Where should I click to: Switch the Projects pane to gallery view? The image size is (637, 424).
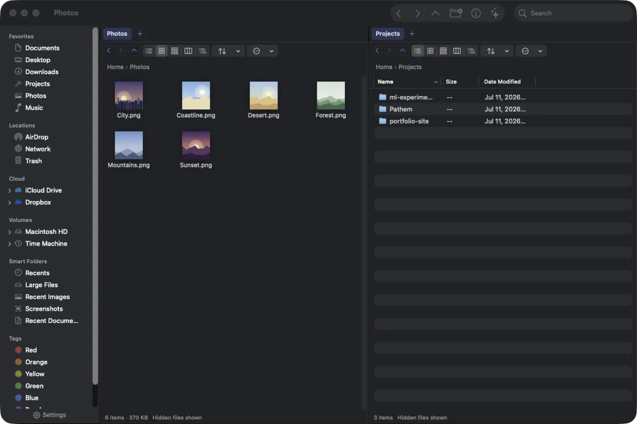click(443, 51)
